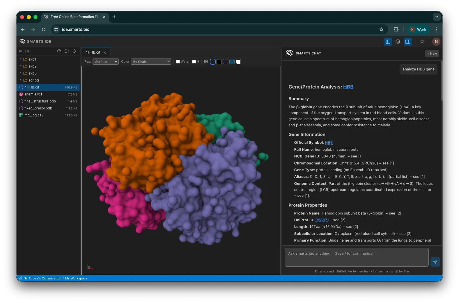Click My Workspace in status bar
Viewport: 459px width, 303px height.
coord(76,278)
